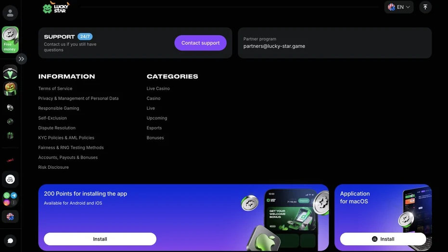Screen dimensions: 448x252
Task: Open Dispute Resolution link
Action: click(57, 128)
